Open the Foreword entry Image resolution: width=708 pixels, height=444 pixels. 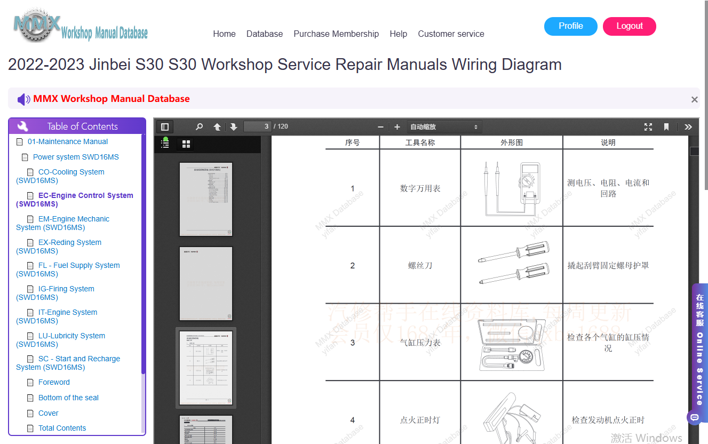click(54, 382)
